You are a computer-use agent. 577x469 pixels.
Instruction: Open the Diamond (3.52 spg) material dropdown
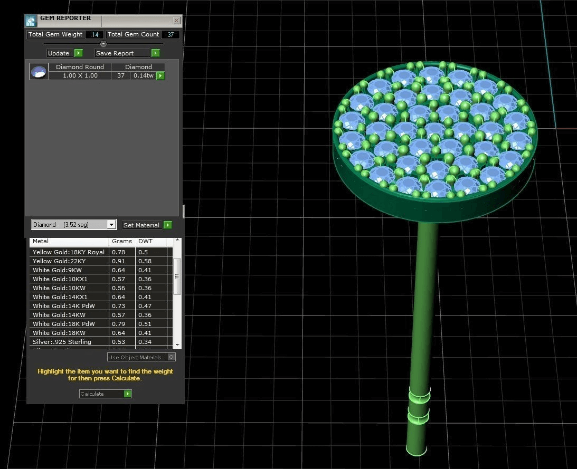111,225
